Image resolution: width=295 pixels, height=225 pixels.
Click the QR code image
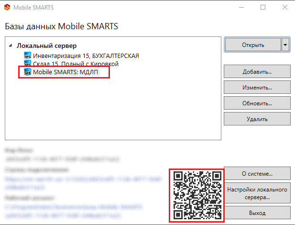pos(197,195)
